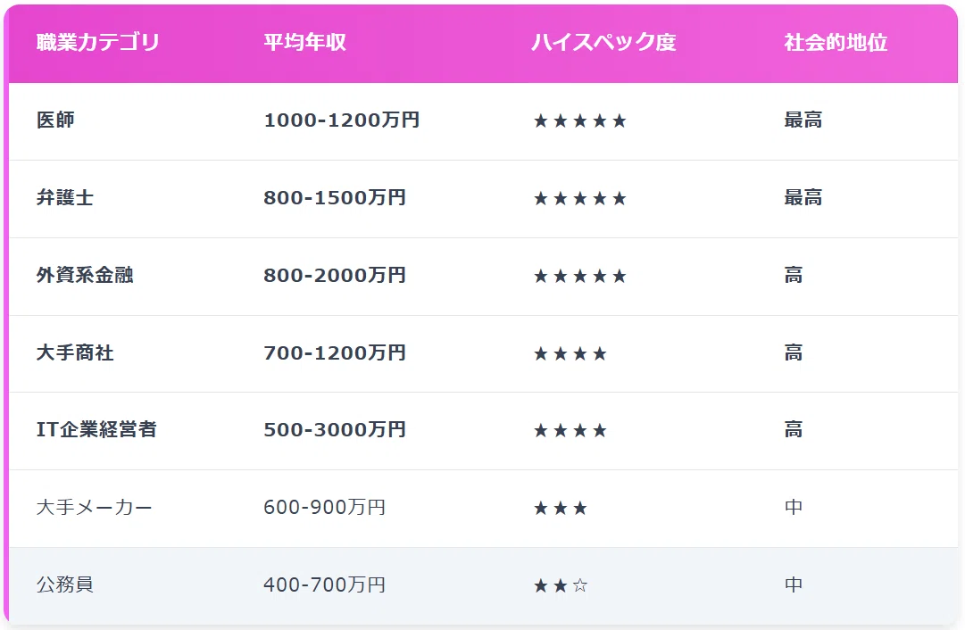This screenshot has width=965, height=630.
Task: Select the 大手メーカー row label
Action: click(x=94, y=507)
